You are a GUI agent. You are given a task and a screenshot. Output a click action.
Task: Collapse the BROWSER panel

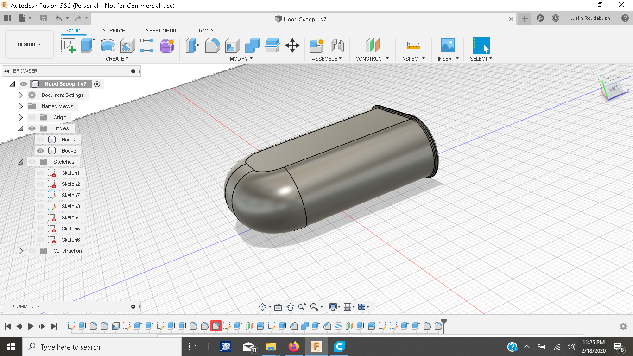coord(7,71)
